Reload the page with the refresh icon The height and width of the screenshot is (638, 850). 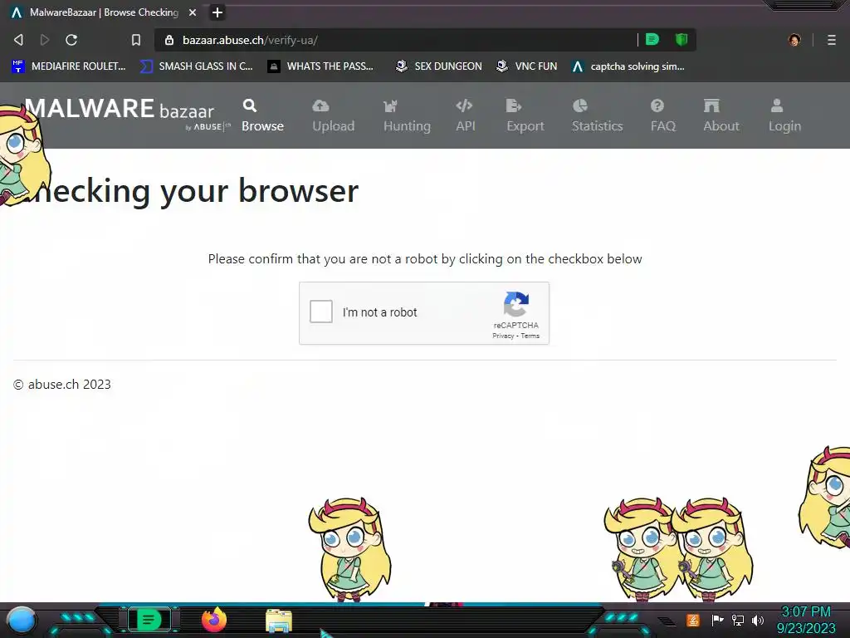(x=71, y=40)
